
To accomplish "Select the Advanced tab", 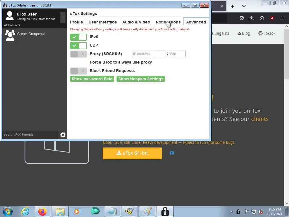I will (x=196, y=22).
